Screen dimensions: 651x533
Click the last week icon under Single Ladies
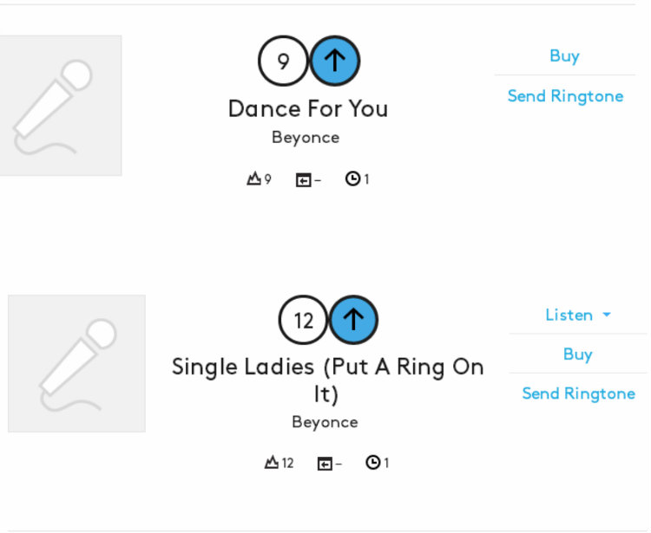point(325,464)
